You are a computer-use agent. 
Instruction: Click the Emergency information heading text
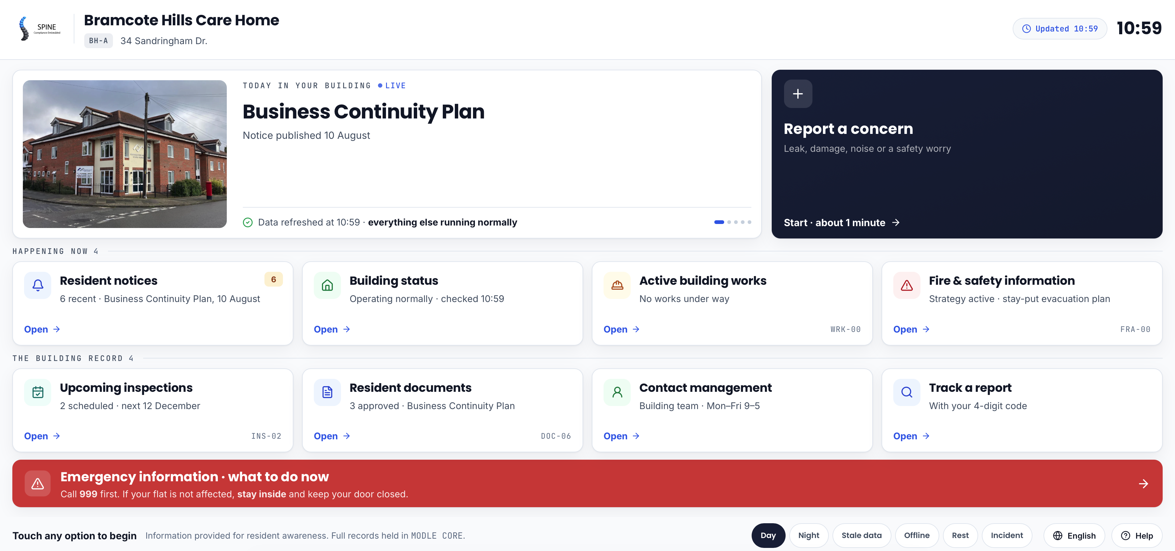(x=195, y=477)
